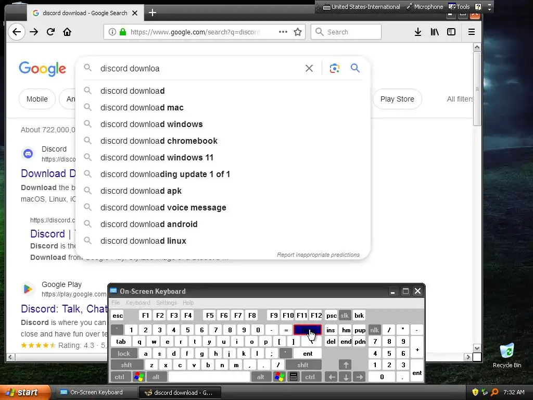Open Help menu in On-Screen Keyboard
Screen dimensions: 533x400
coord(188,303)
